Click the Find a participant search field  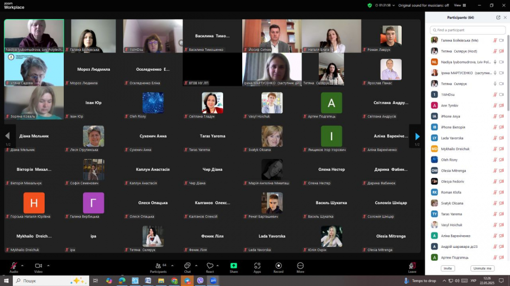click(467, 30)
